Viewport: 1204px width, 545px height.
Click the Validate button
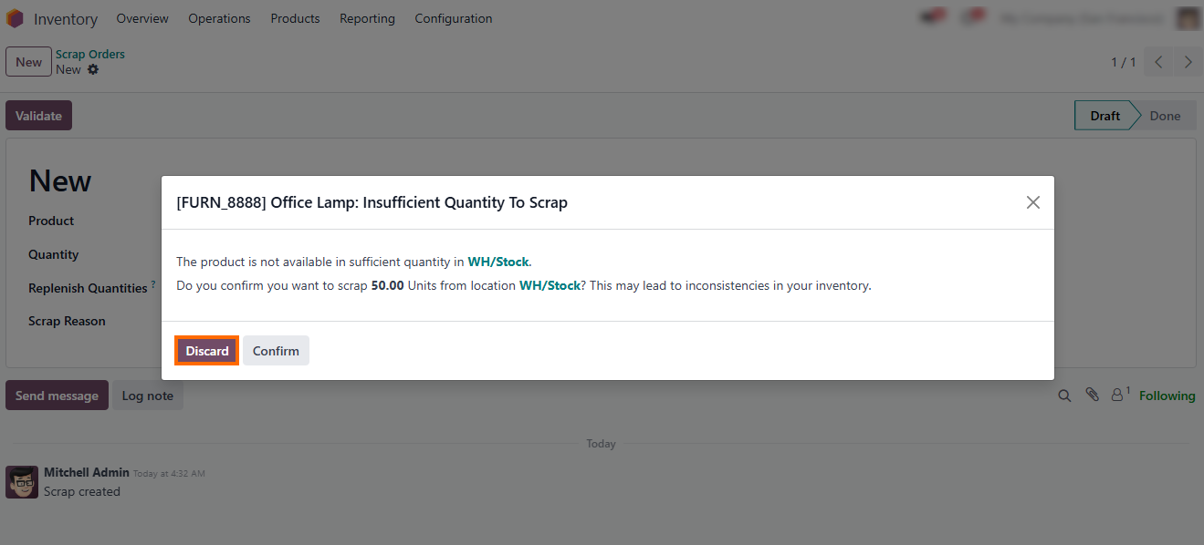click(x=38, y=116)
